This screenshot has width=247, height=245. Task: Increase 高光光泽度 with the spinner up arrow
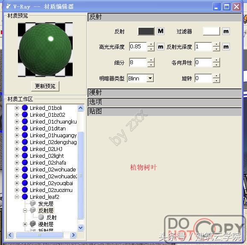pos(151,44)
